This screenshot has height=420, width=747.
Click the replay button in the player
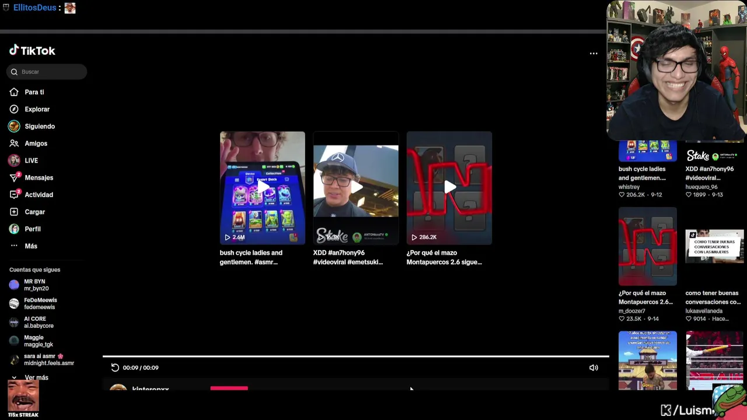(115, 367)
